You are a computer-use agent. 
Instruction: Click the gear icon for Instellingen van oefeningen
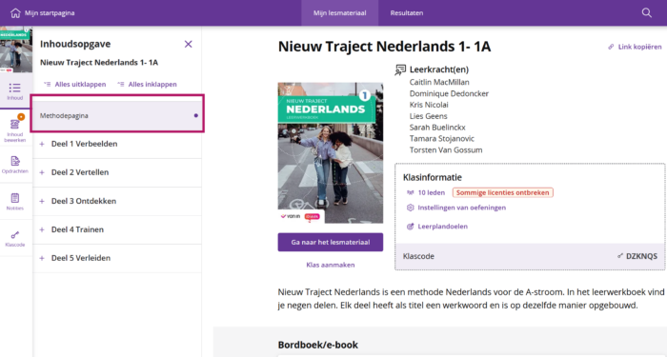pyautogui.click(x=410, y=208)
